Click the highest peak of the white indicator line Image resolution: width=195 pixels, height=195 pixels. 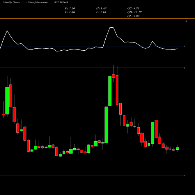coord(110,27)
